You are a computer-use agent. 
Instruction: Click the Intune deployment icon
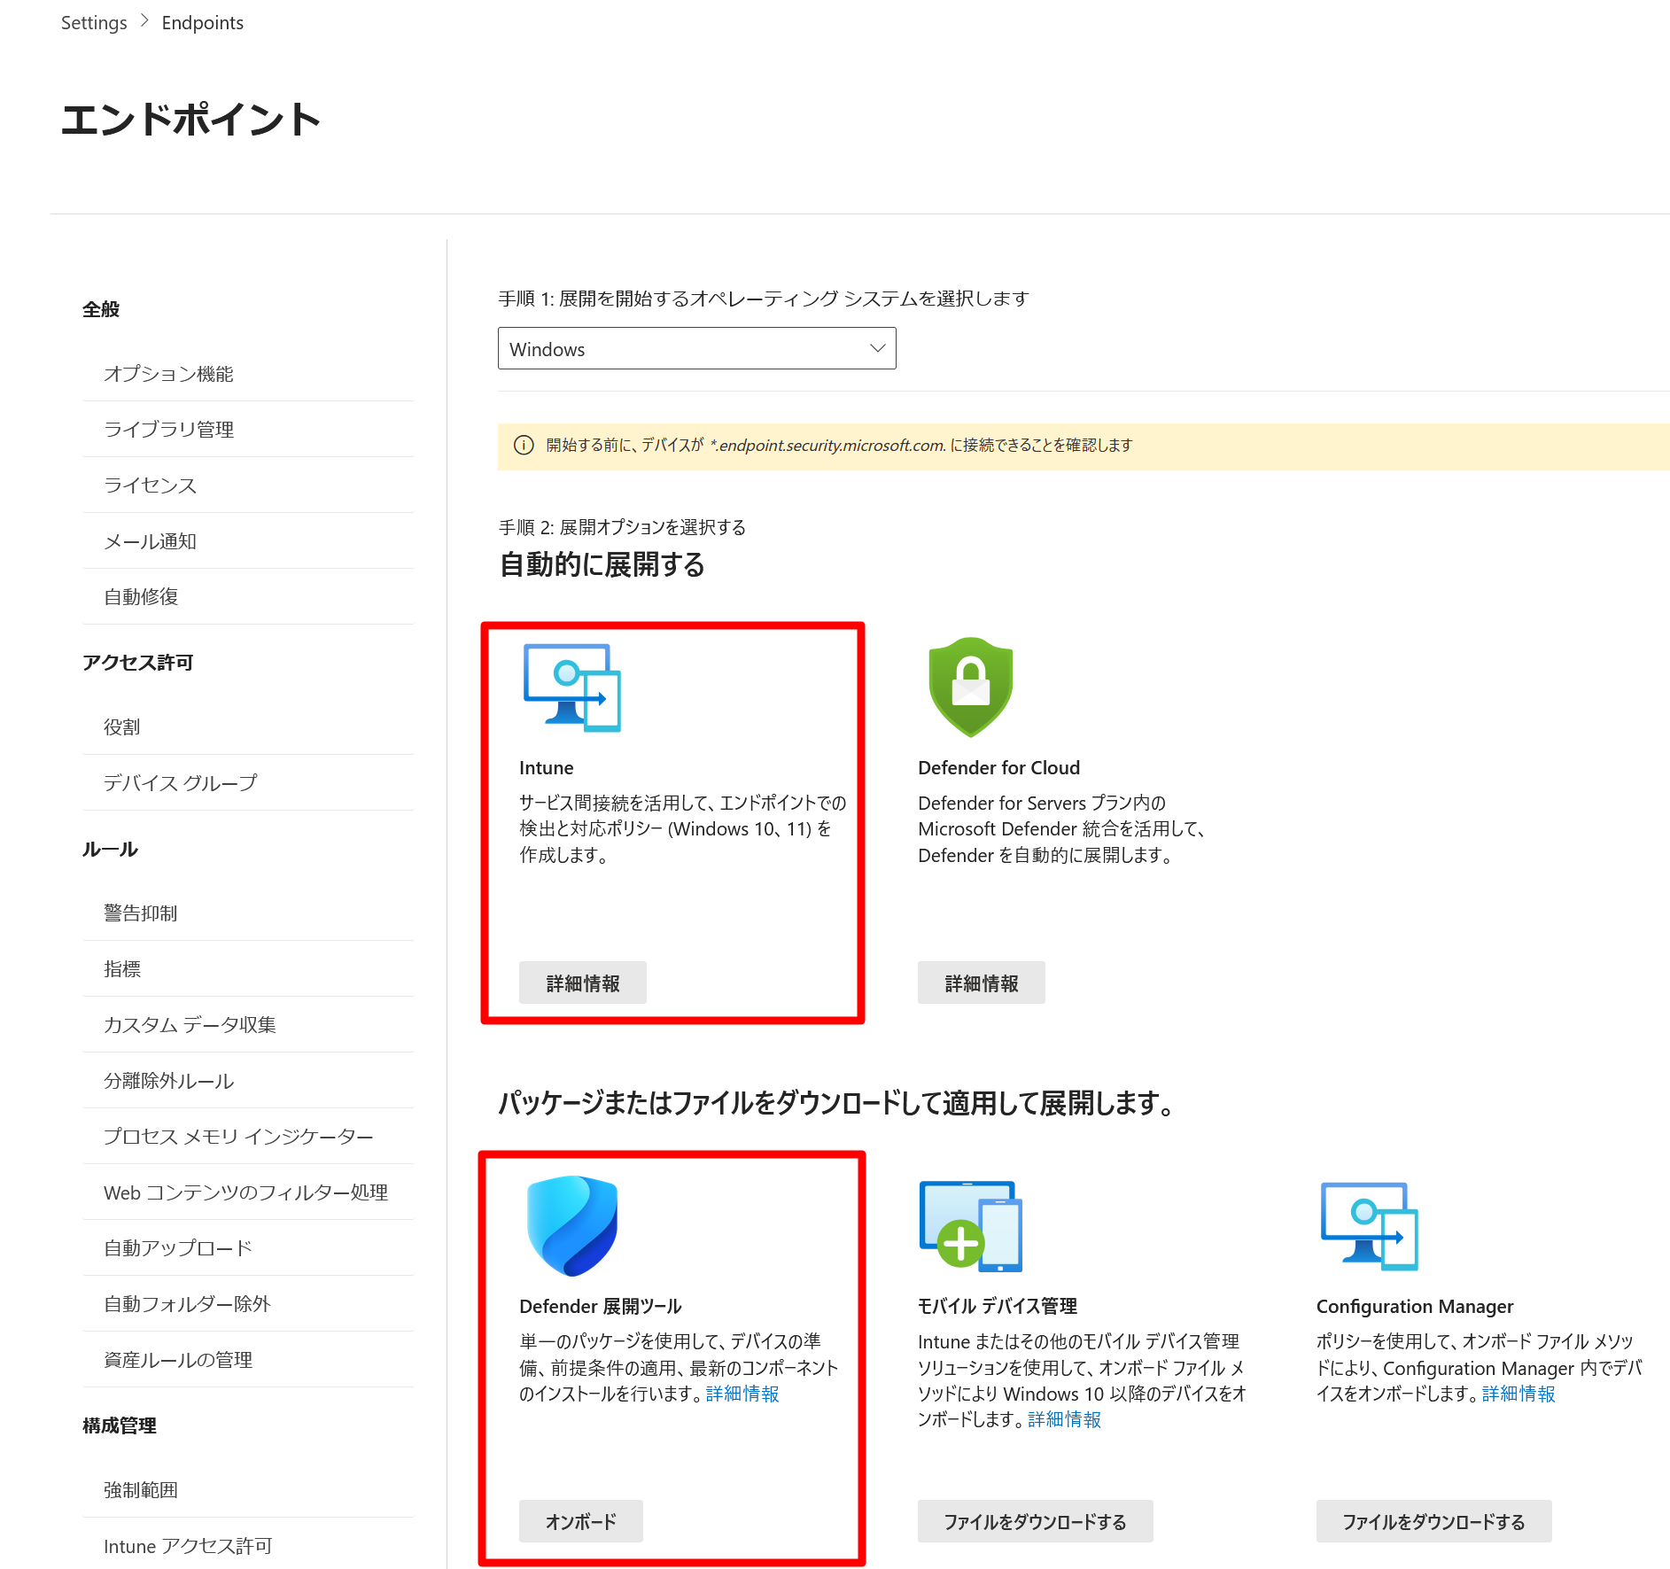tap(571, 687)
